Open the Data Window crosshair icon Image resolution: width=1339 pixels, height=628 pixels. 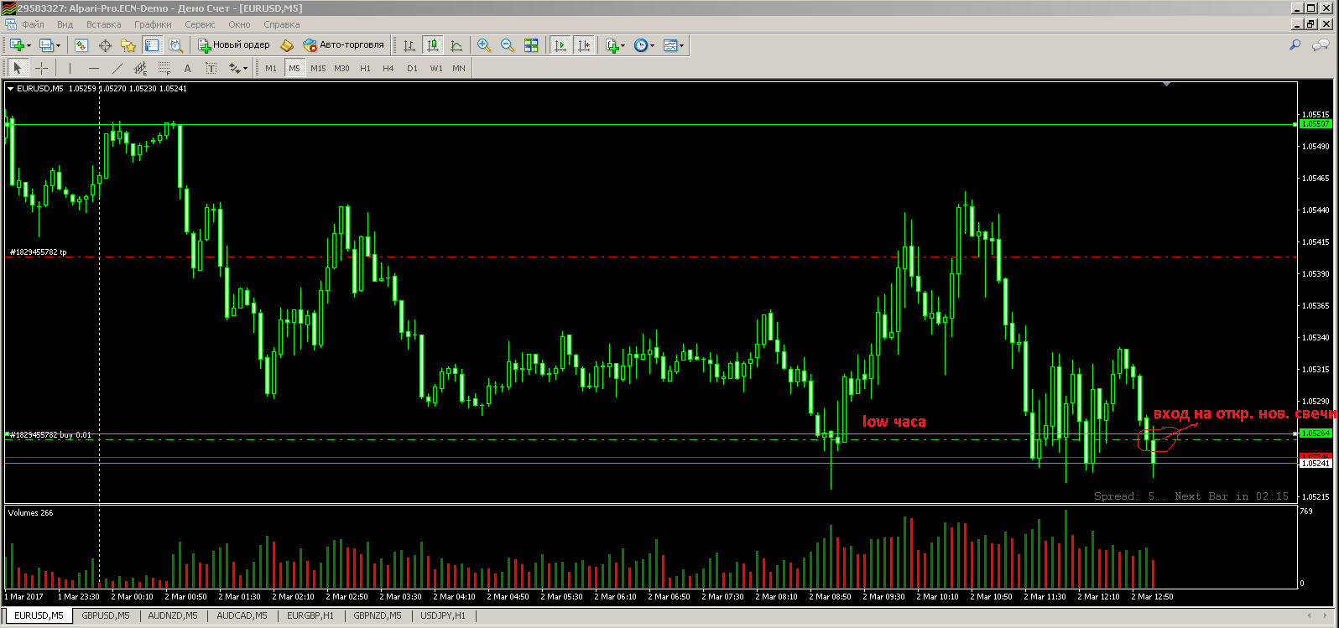point(105,45)
